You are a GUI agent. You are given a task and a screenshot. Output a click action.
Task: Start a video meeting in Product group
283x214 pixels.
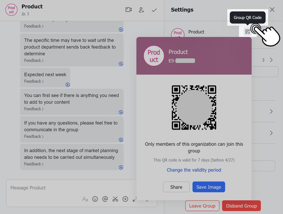pyautogui.click(x=129, y=10)
